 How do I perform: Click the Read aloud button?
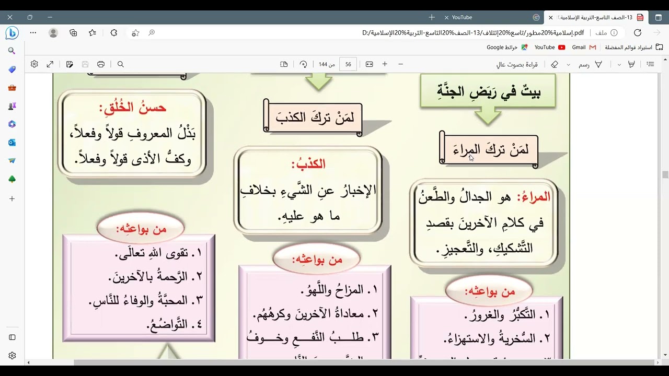517,64
